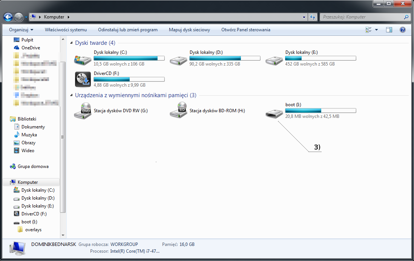Viewport: 414px width, 261px height.
Task: Click the Back navigation arrow
Action: [8, 17]
